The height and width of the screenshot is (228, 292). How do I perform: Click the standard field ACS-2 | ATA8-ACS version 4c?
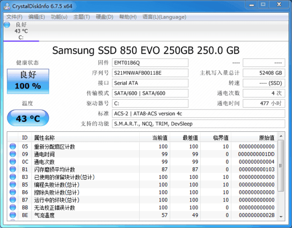pyautogui.click(x=198, y=114)
